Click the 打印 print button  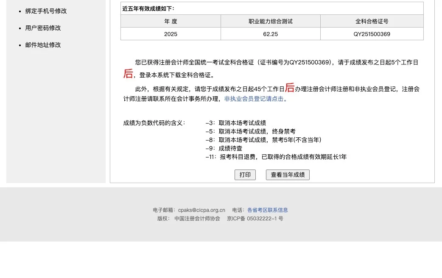click(x=245, y=175)
